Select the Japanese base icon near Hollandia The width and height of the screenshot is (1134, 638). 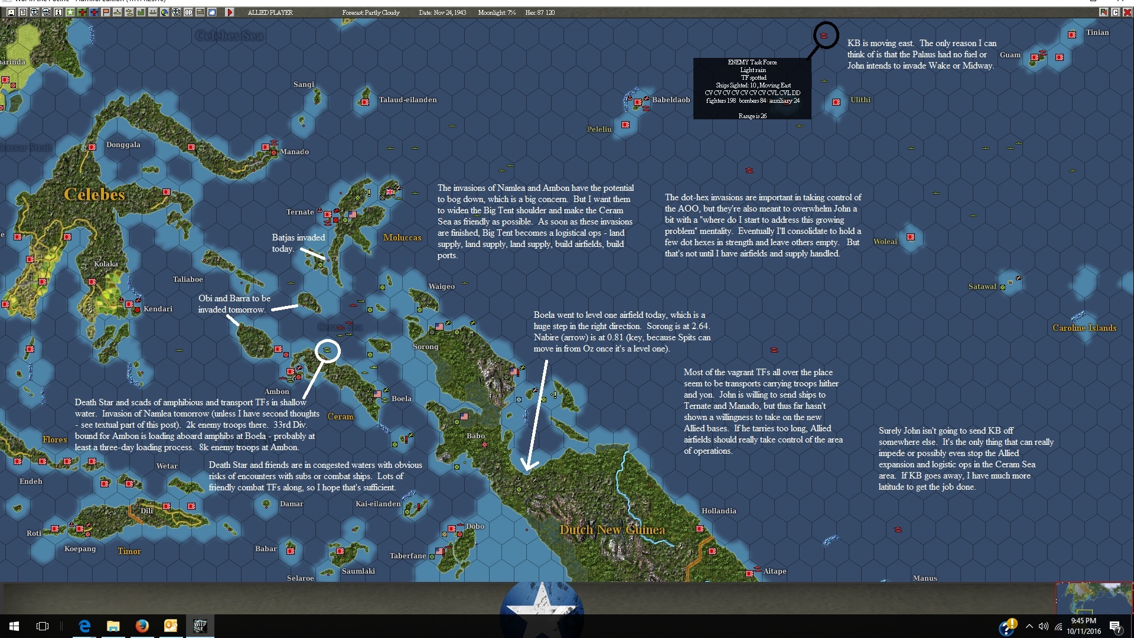coord(700,529)
